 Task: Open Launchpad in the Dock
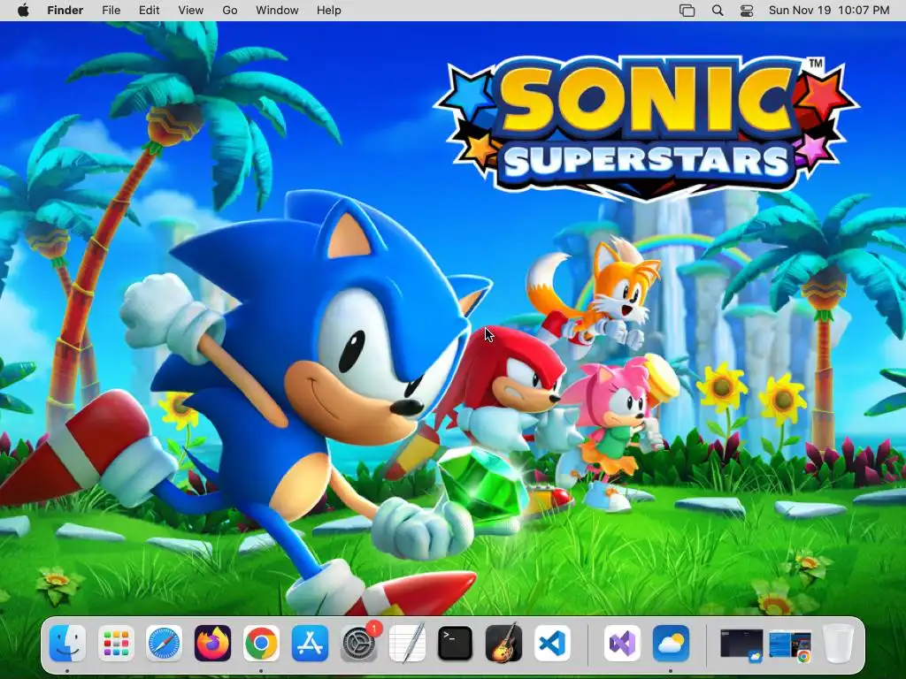pyautogui.click(x=116, y=643)
